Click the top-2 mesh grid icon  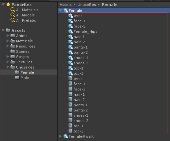(x=70, y=131)
